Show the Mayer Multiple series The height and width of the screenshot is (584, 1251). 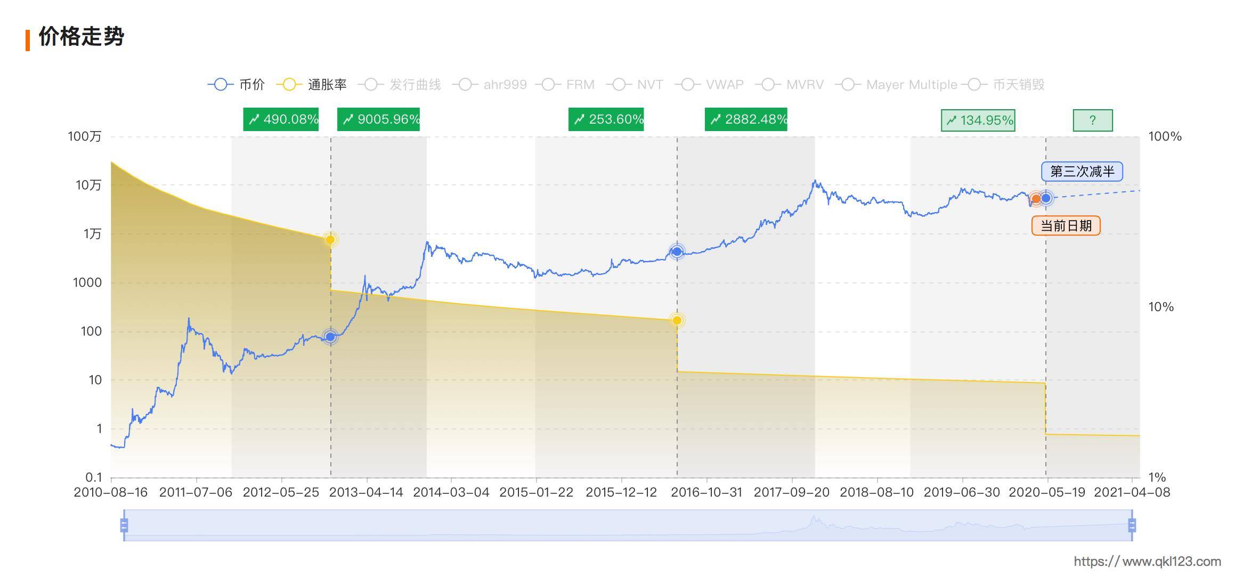click(898, 85)
